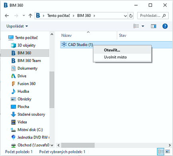This screenshot has height=156, width=173.
Task: Click horizontal scrollbar thumb in file list
Action: tap(78, 145)
